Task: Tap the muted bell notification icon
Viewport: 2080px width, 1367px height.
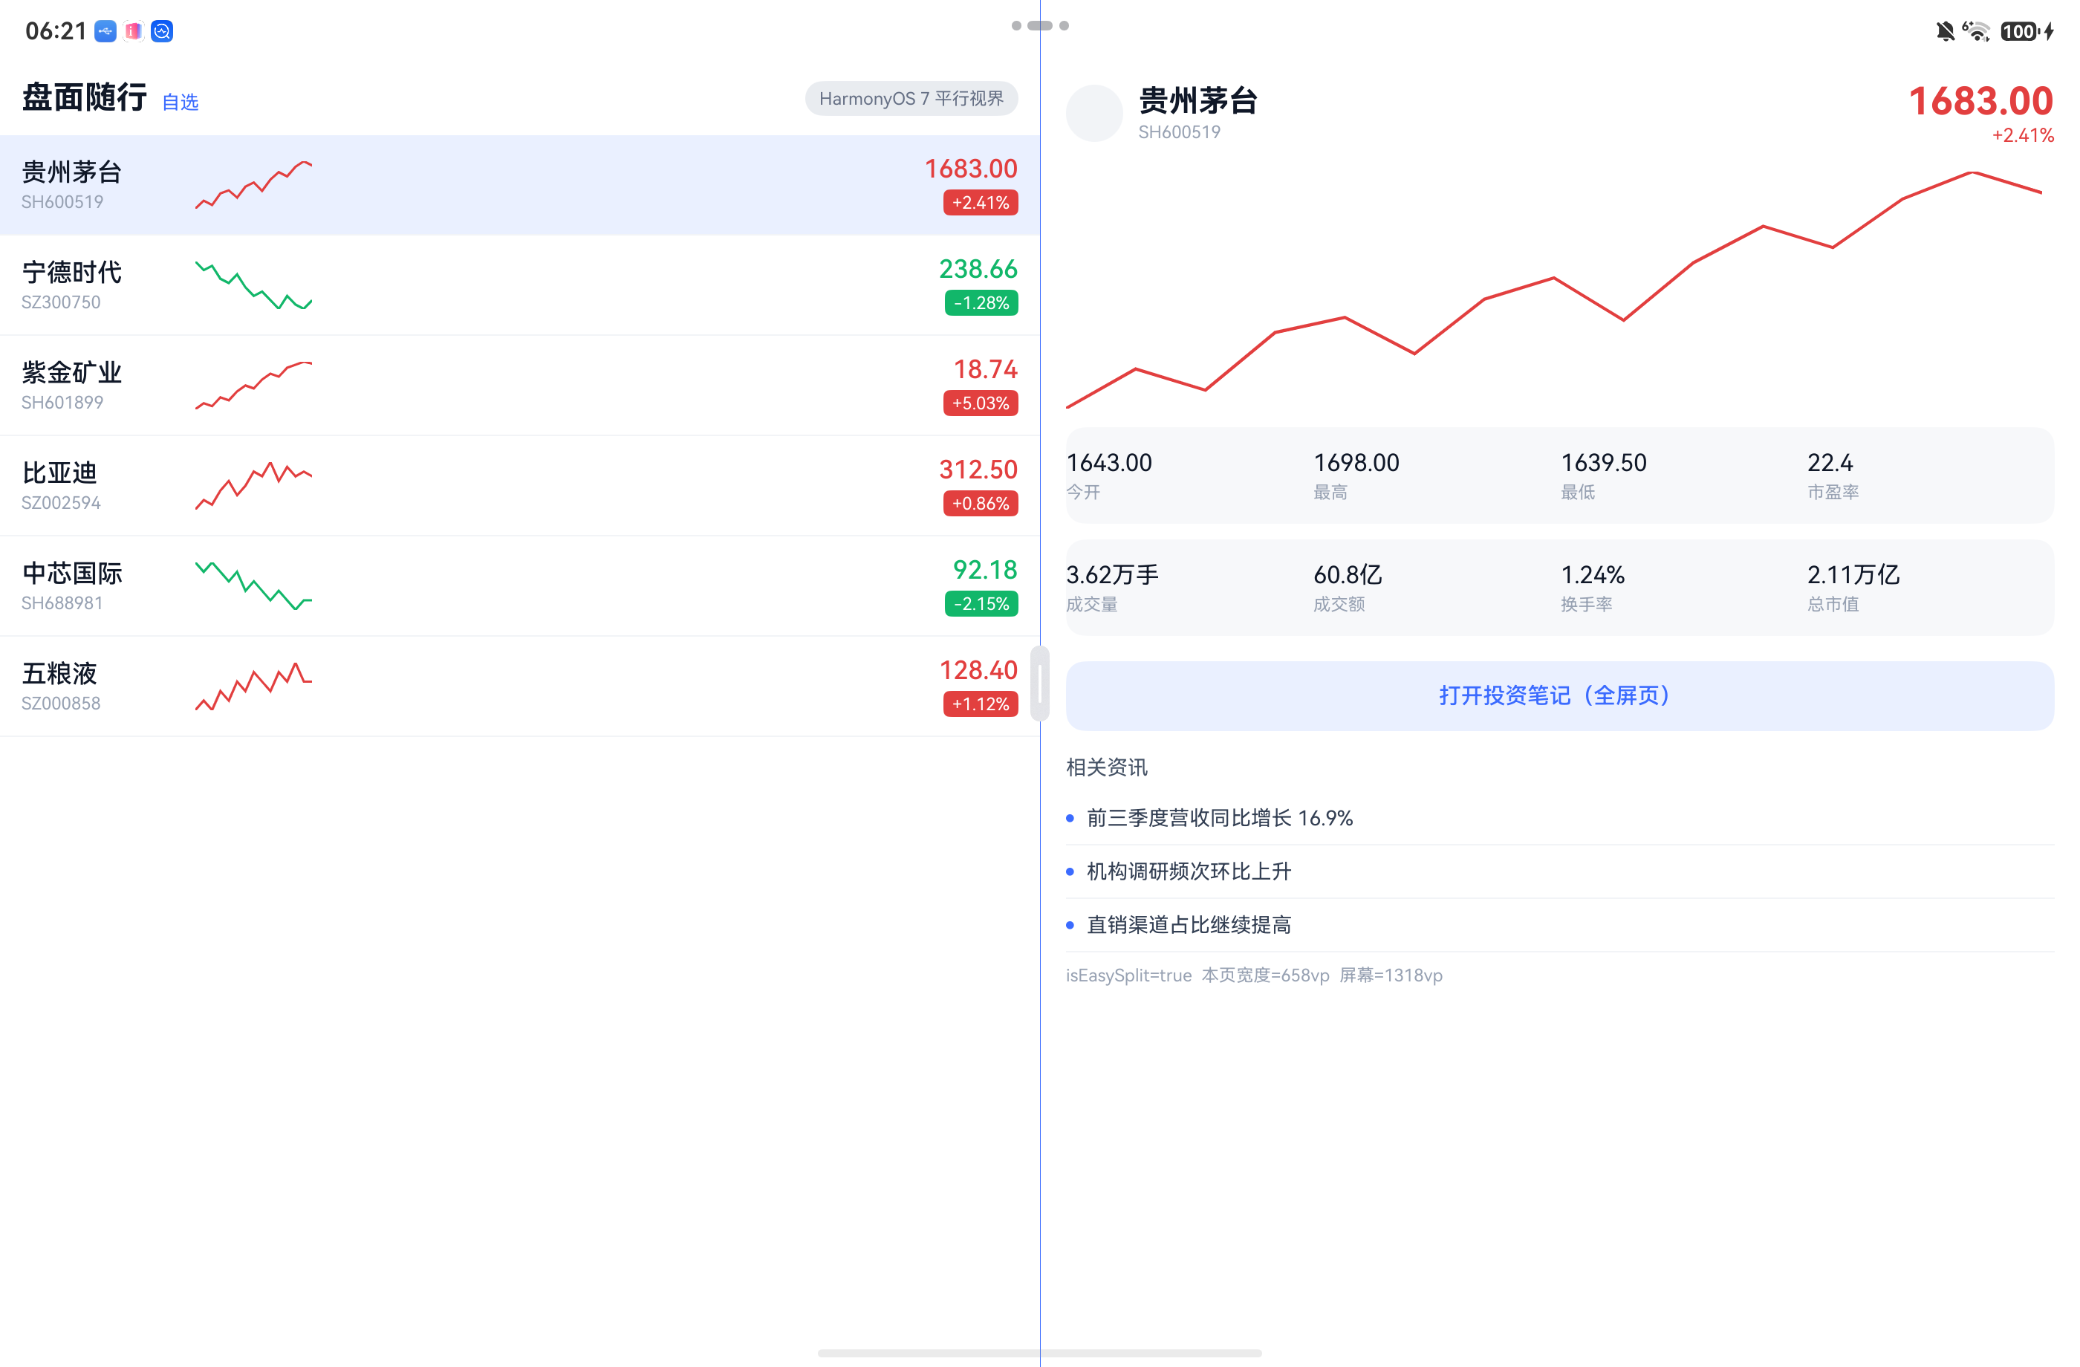Action: tap(1945, 31)
